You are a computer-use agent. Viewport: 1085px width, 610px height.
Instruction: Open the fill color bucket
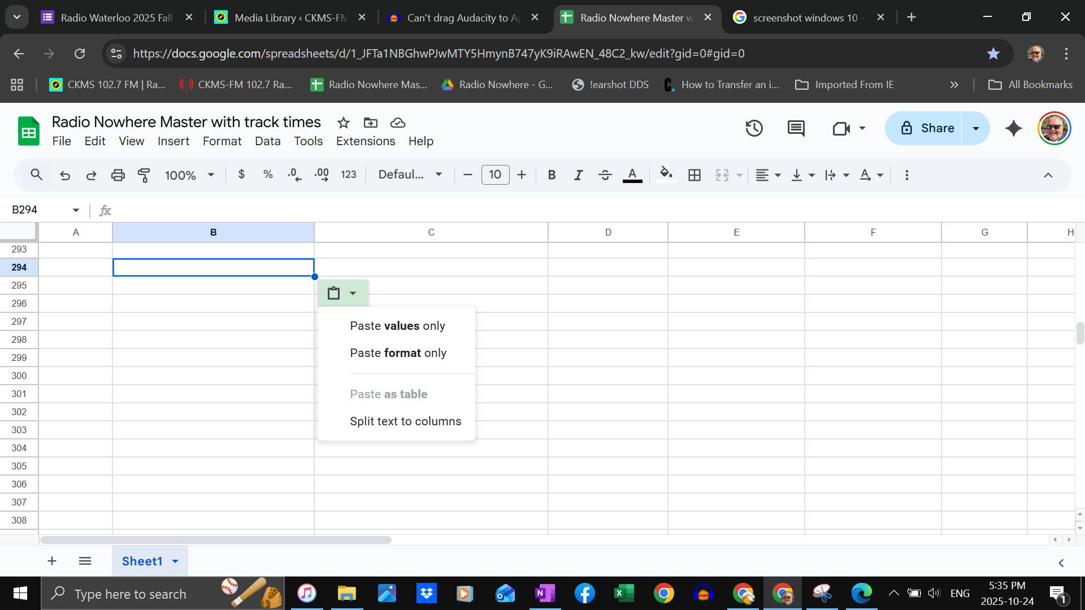click(x=666, y=174)
